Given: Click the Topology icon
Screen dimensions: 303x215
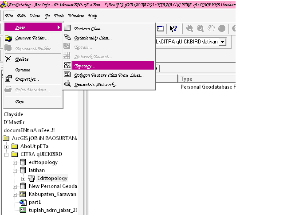Looking at the screenshot, I should point(67,65).
